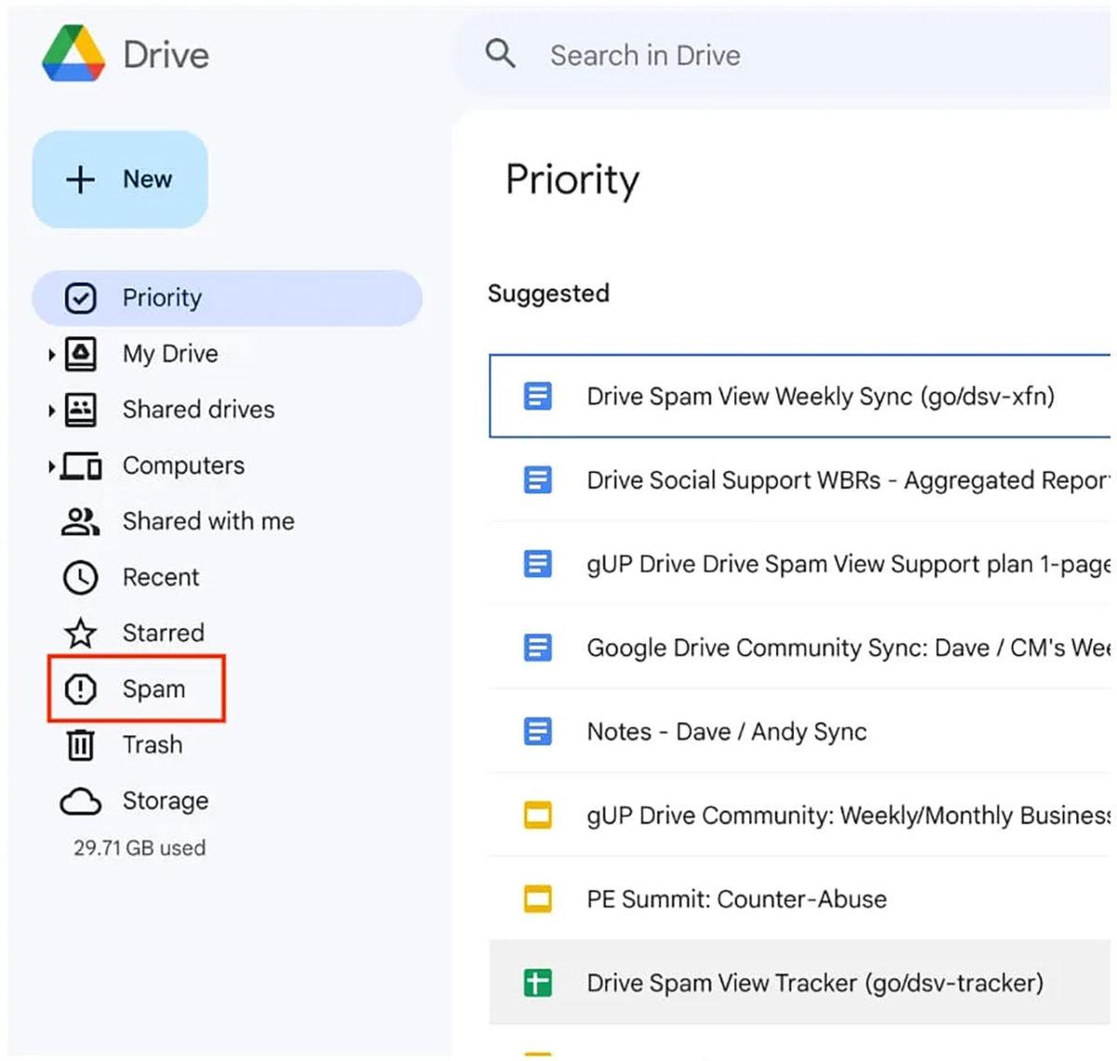This screenshot has width=1117, height=1061.
Task: Open the Spam view from the sidebar
Action: coord(154,689)
